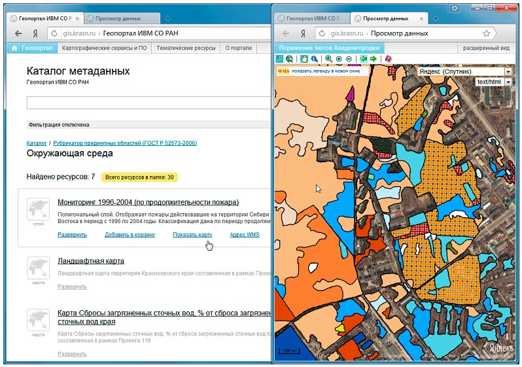The image size is (522, 367).
Task: Click the green next extent arrow
Action: coord(374,59)
